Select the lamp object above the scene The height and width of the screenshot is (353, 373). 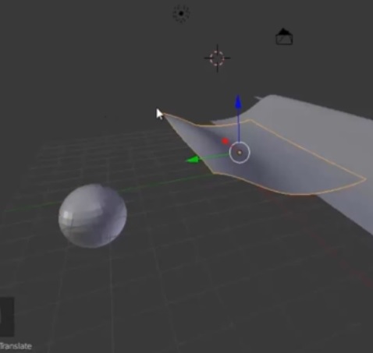click(x=181, y=13)
